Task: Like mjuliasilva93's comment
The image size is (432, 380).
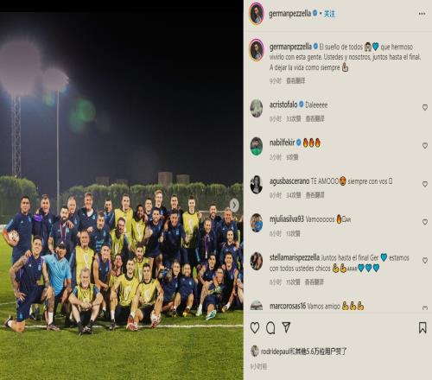Action: (425, 222)
